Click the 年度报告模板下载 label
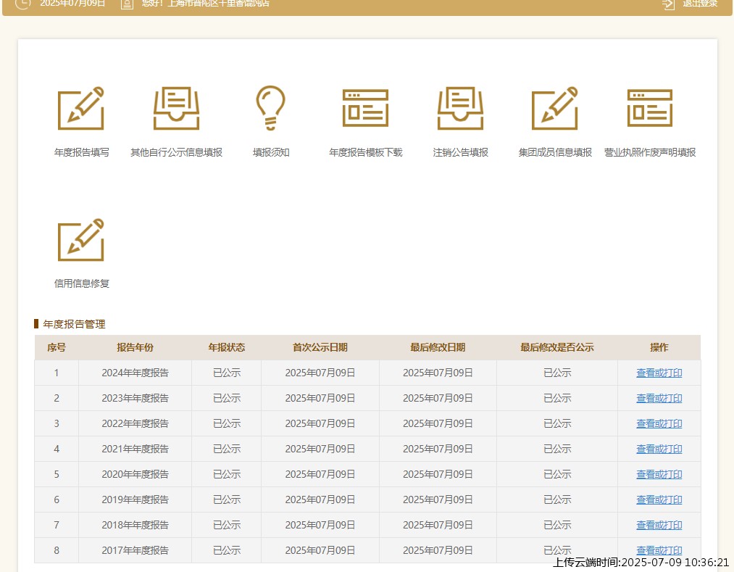This screenshot has height=572, width=734. coord(366,152)
